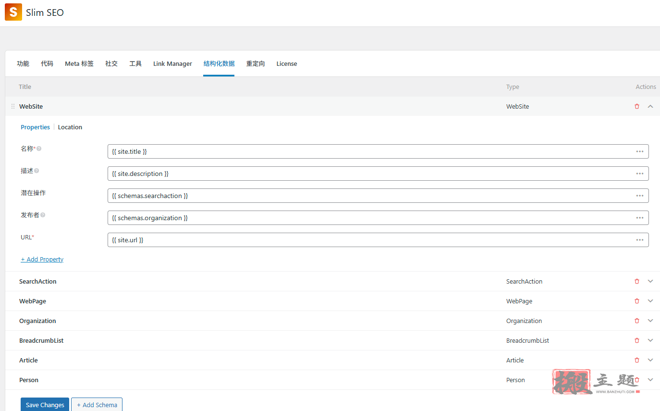This screenshot has width=660, height=411.
Task: Expand the WebPage schema row
Action: tap(651, 301)
